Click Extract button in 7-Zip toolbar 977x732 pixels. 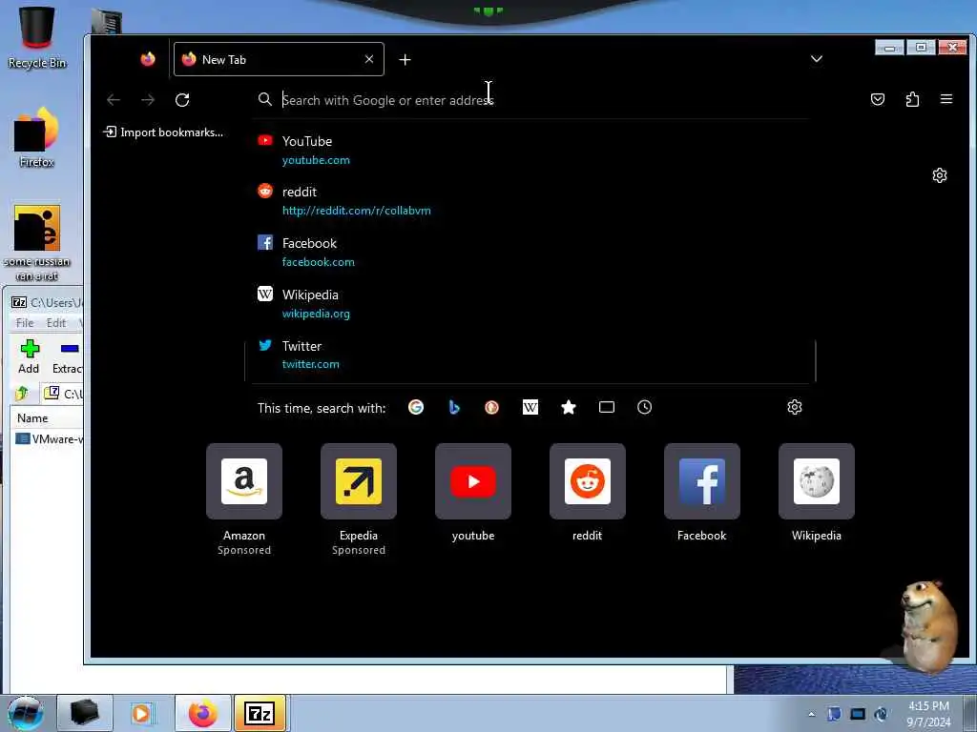68,356
